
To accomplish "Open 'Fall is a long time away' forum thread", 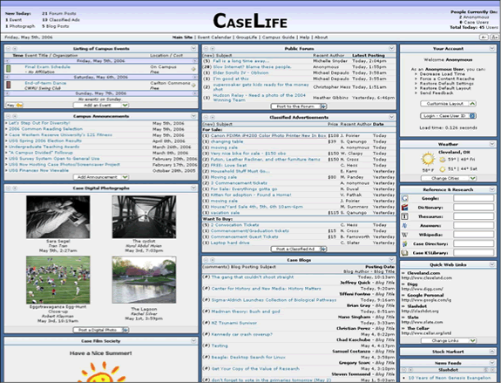I will (x=240, y=61).
